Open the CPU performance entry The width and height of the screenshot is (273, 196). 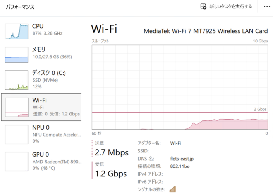[41, 31]
